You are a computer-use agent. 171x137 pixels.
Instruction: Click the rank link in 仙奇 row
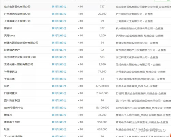point(59,86)
